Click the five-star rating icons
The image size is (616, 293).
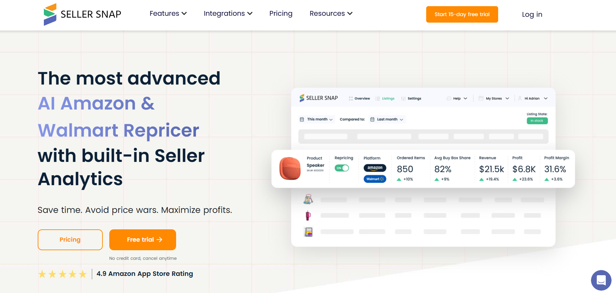[62, 274]
